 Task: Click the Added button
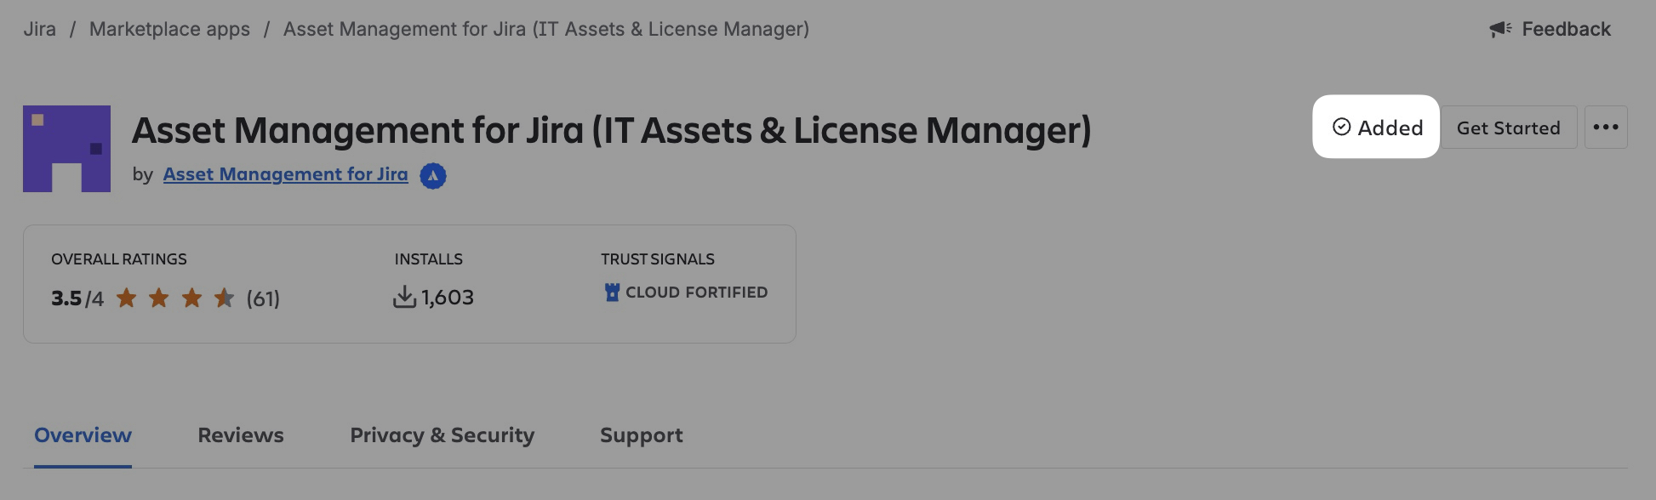(x=1376, y=128)
